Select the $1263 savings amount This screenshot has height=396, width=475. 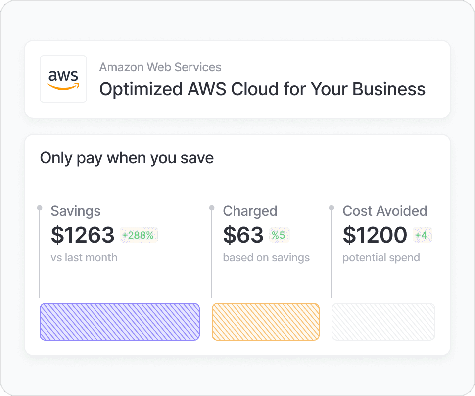[x=83, y=235]
